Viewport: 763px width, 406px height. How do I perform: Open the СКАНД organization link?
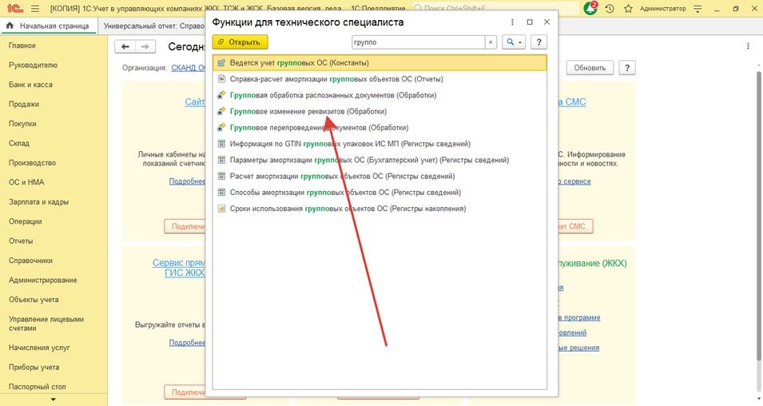[189, 68]
